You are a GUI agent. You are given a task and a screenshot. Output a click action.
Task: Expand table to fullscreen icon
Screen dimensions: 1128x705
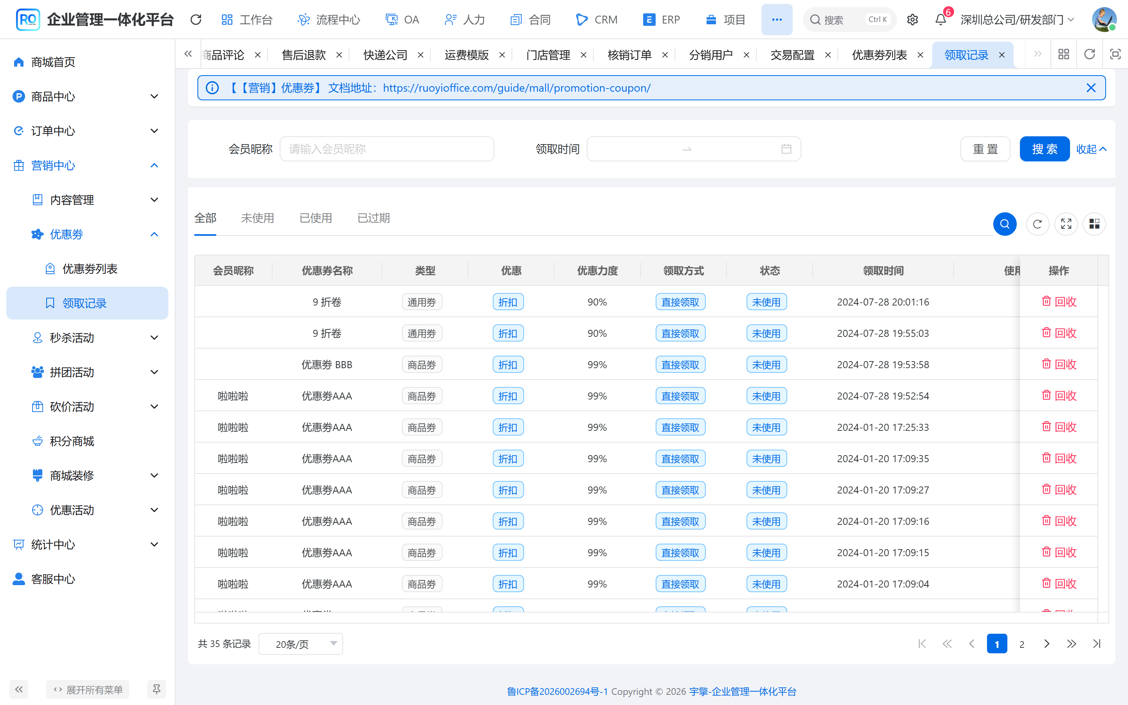click(x=1066, y=224)
